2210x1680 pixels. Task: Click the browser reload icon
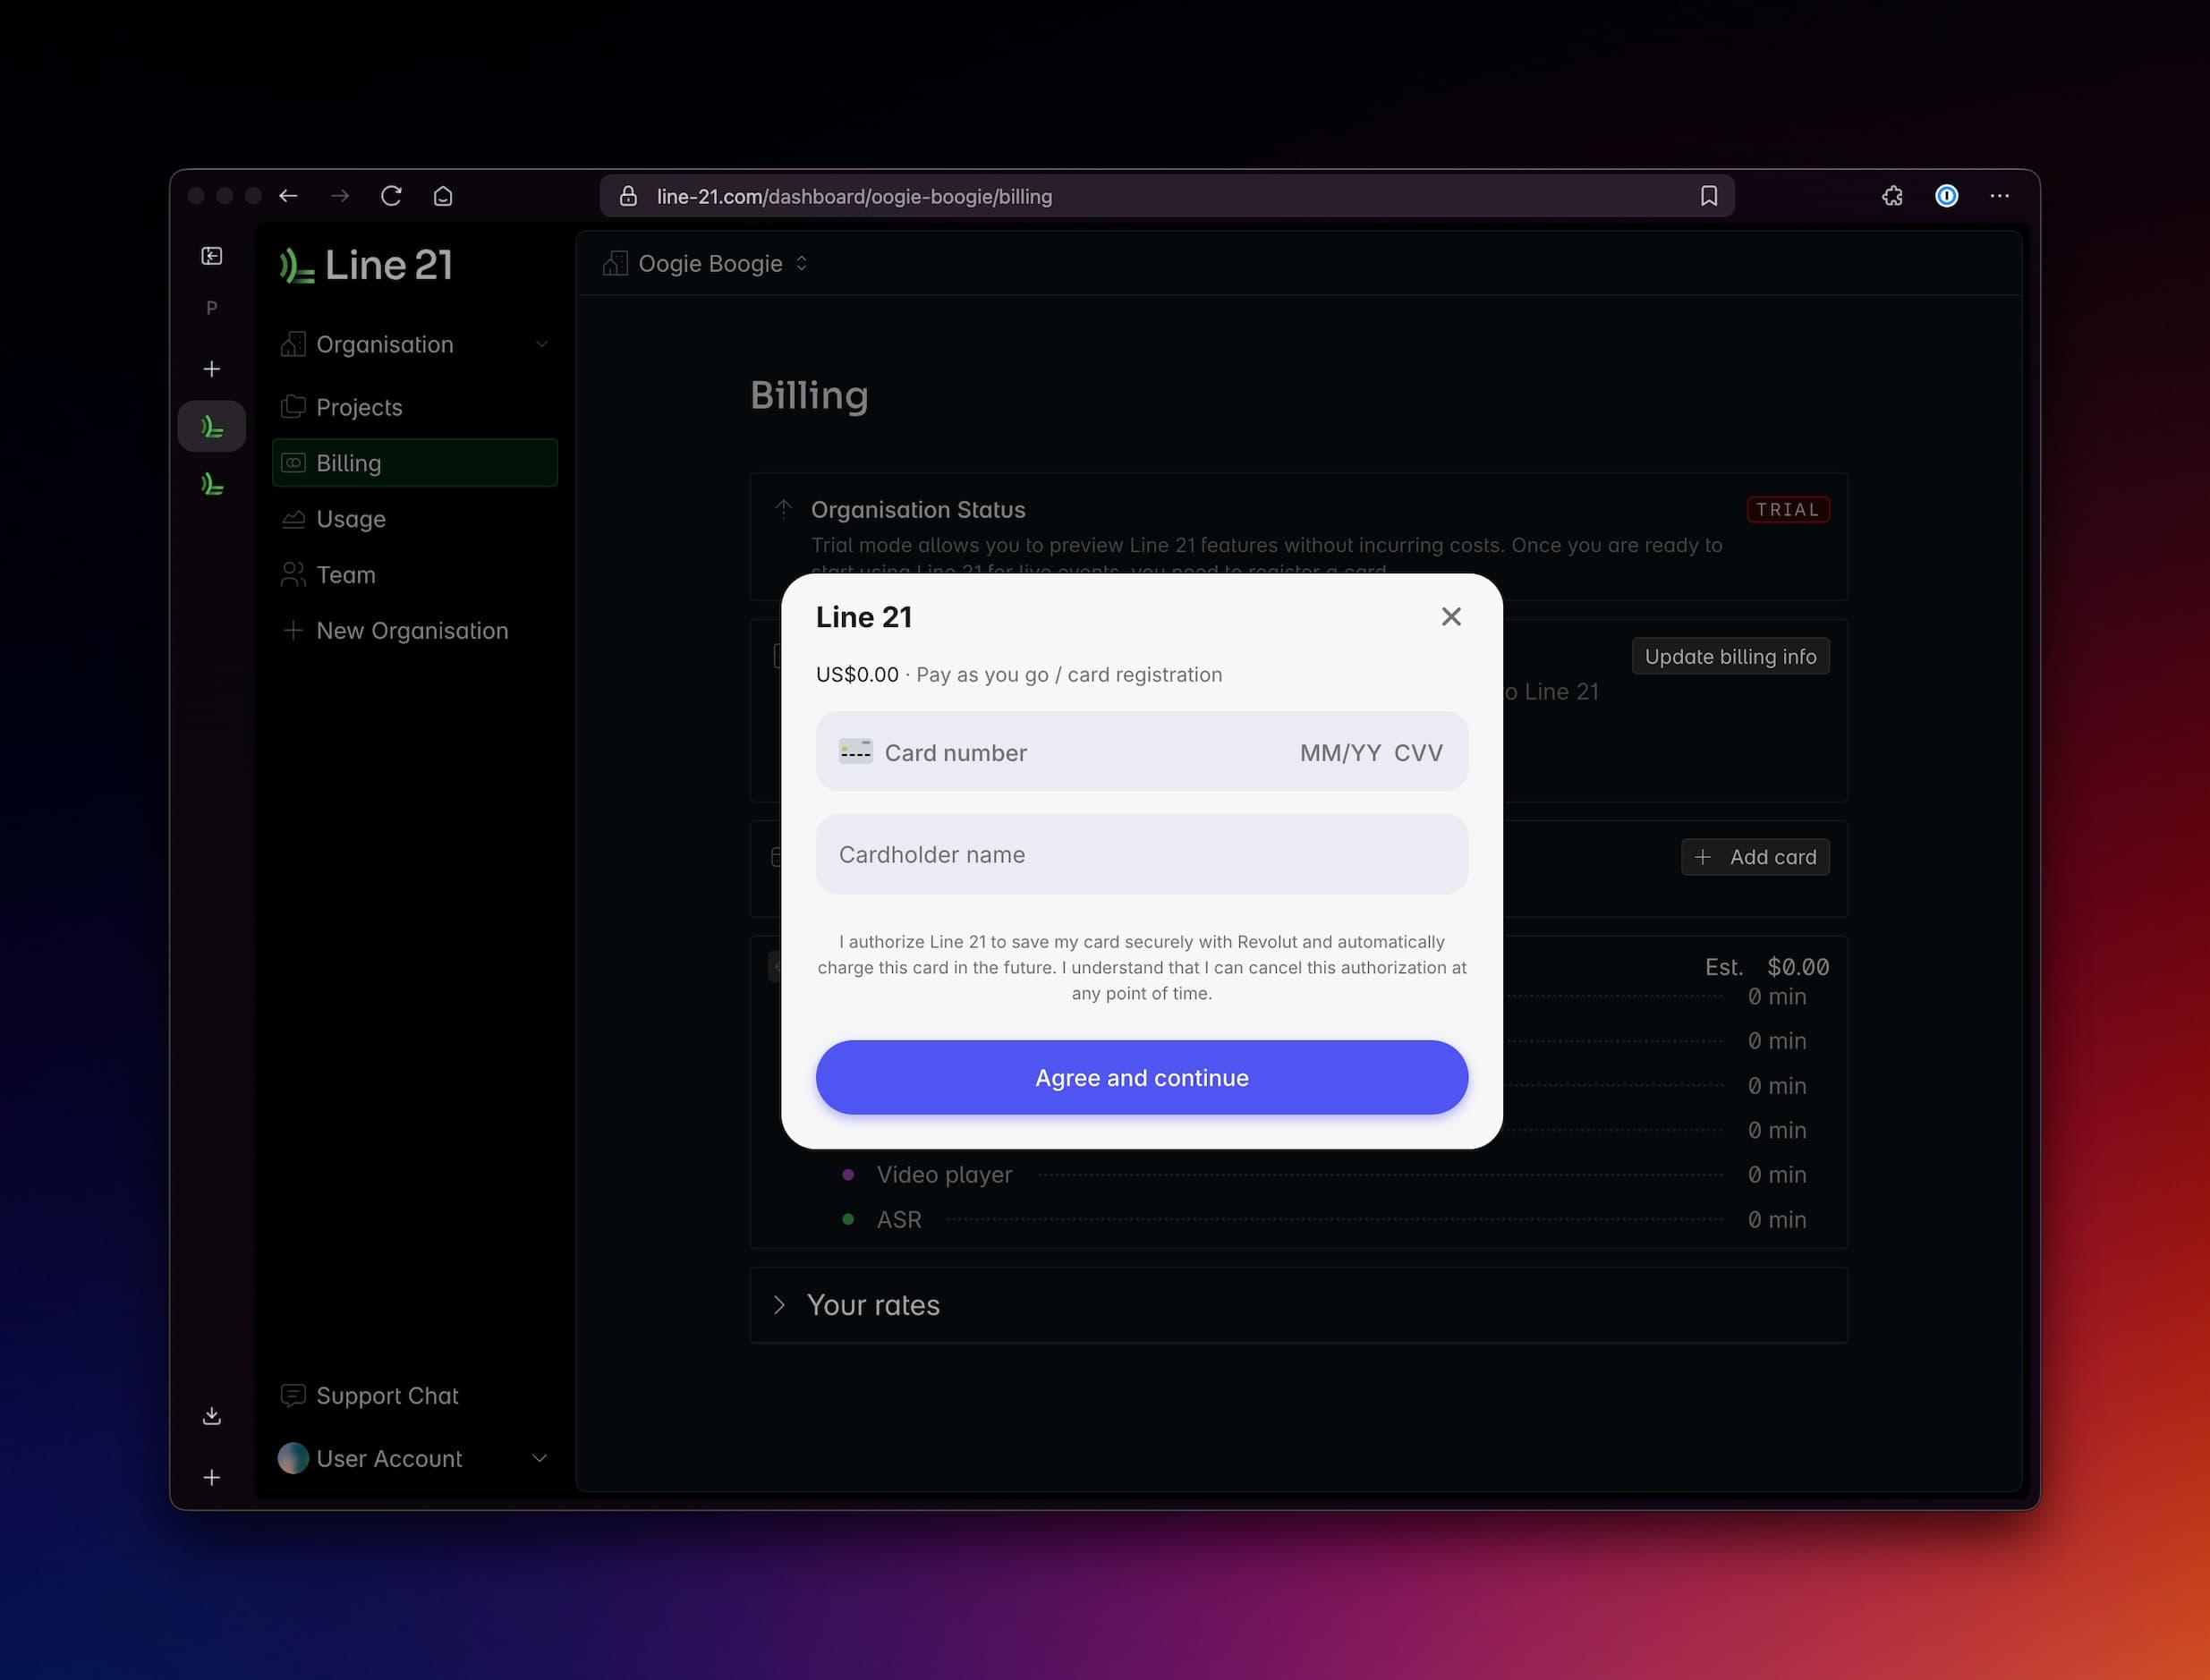click(x=391, y=196)
